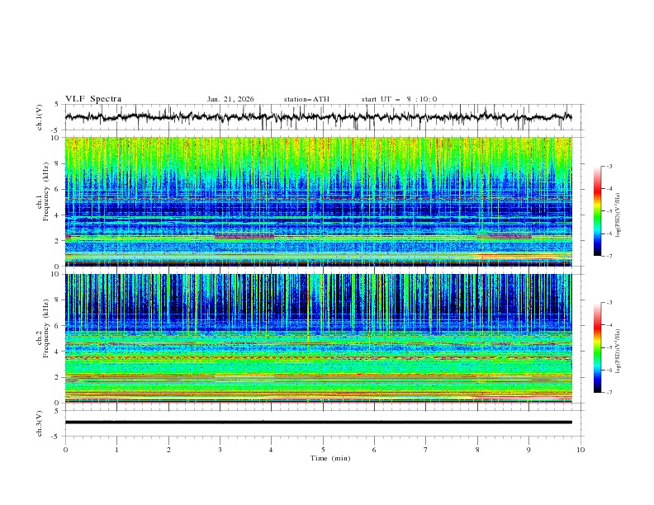Click time axis tick label "5"
This screenshot has height=505, width=654.
[323, 450]
